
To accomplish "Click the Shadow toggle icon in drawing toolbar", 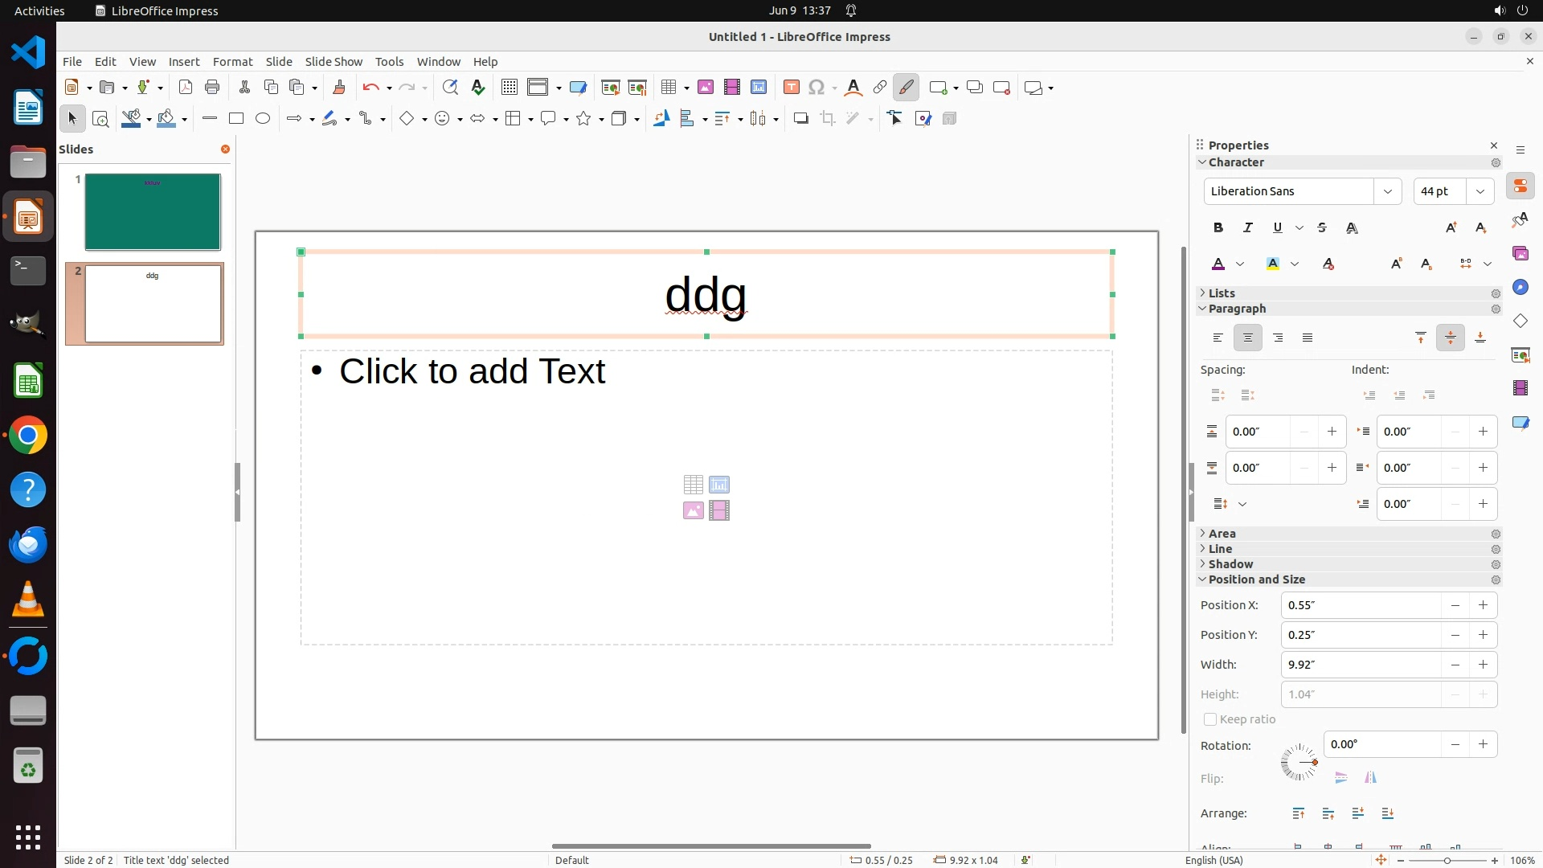I will click(800, 118).
